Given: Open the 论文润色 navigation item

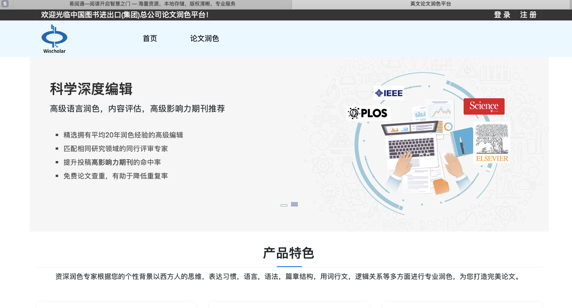Looking at the screenshot, I should click(204, 39).
